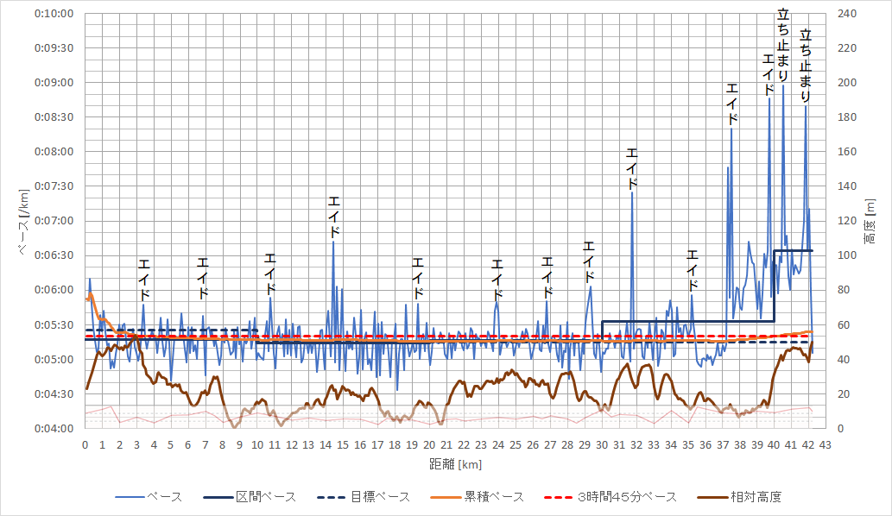The height and width of the screenshot is (516, 892).
Task: Click the 80 altitude axis label
Action: (x=845, y=290)
